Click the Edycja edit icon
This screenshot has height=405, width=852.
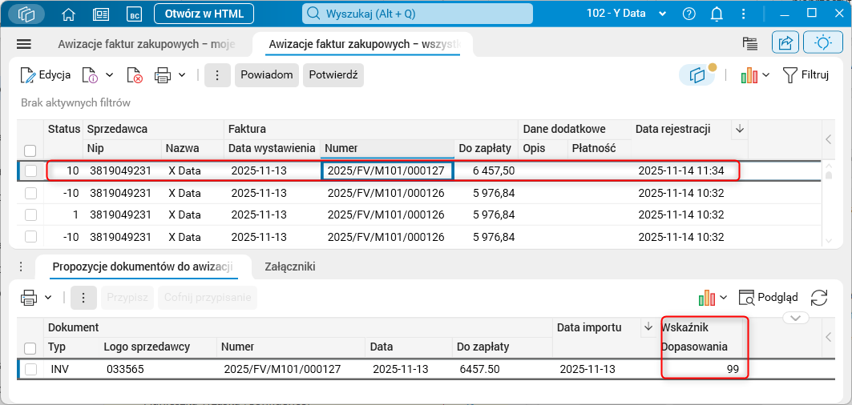point(29,75)
